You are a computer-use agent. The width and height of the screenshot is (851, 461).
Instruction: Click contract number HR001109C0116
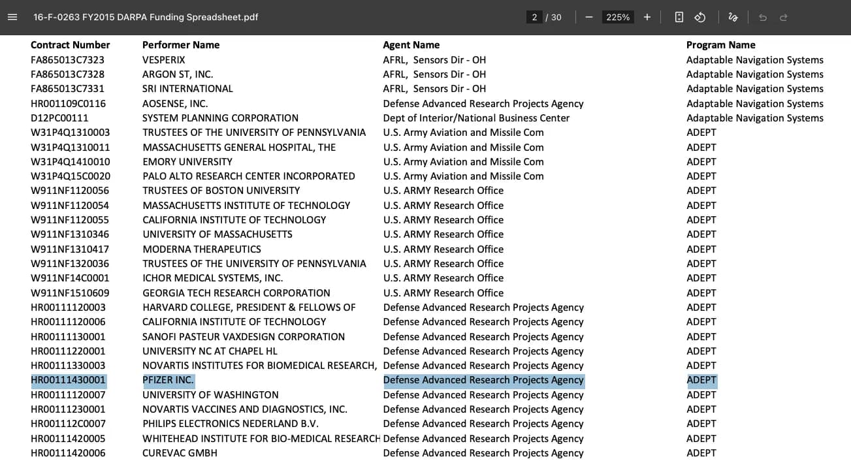coord(69,104)
